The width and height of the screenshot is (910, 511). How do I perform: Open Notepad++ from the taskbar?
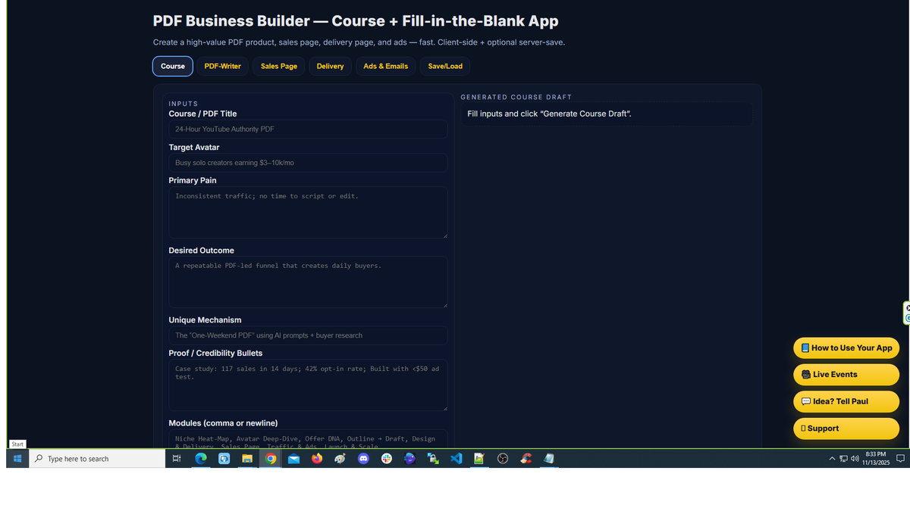click(479, 459)
